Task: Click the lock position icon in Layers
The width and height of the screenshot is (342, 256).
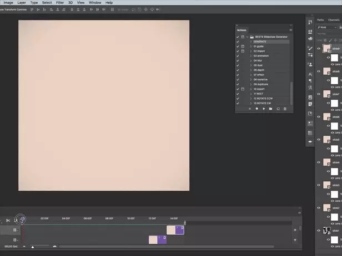Action: click(x=335, y=40)
